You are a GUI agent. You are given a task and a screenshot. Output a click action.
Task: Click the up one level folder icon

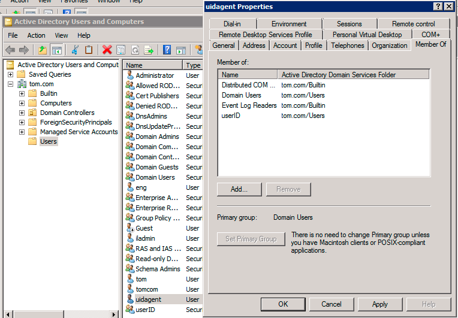pos(42,50)
